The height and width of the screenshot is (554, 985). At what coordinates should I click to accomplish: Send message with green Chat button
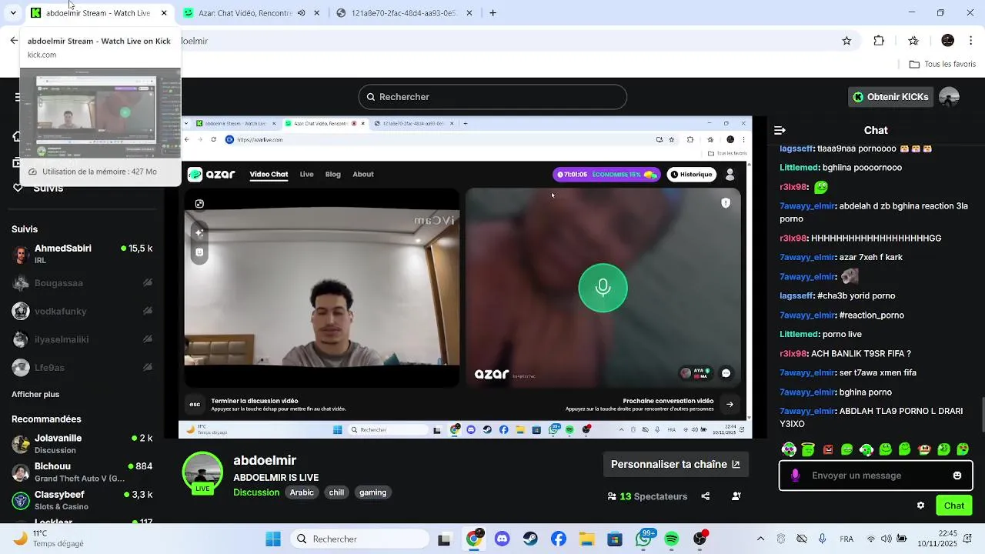[x=954, y=506]
